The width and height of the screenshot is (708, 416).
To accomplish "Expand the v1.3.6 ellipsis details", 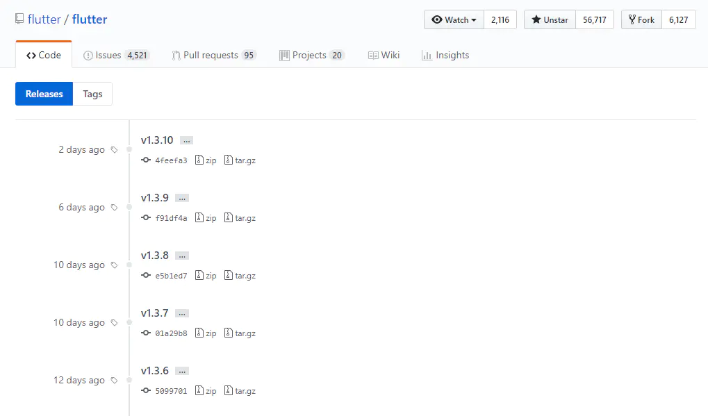I will pos(182,372).
